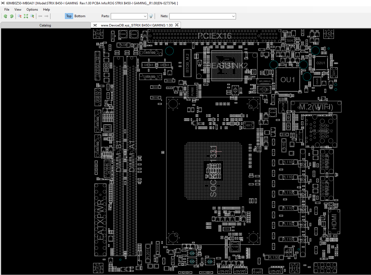Select mounting hole H3

coord(98,268)
